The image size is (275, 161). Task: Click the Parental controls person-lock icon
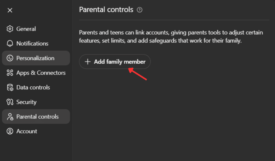(10, 117)
